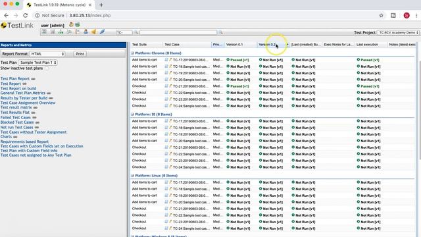Click Passed [v1] in Chrome TC-21 Last execution cell
The width and height of the screenshot is (421, 237).
pyautogui.click(x=370, y=86)
